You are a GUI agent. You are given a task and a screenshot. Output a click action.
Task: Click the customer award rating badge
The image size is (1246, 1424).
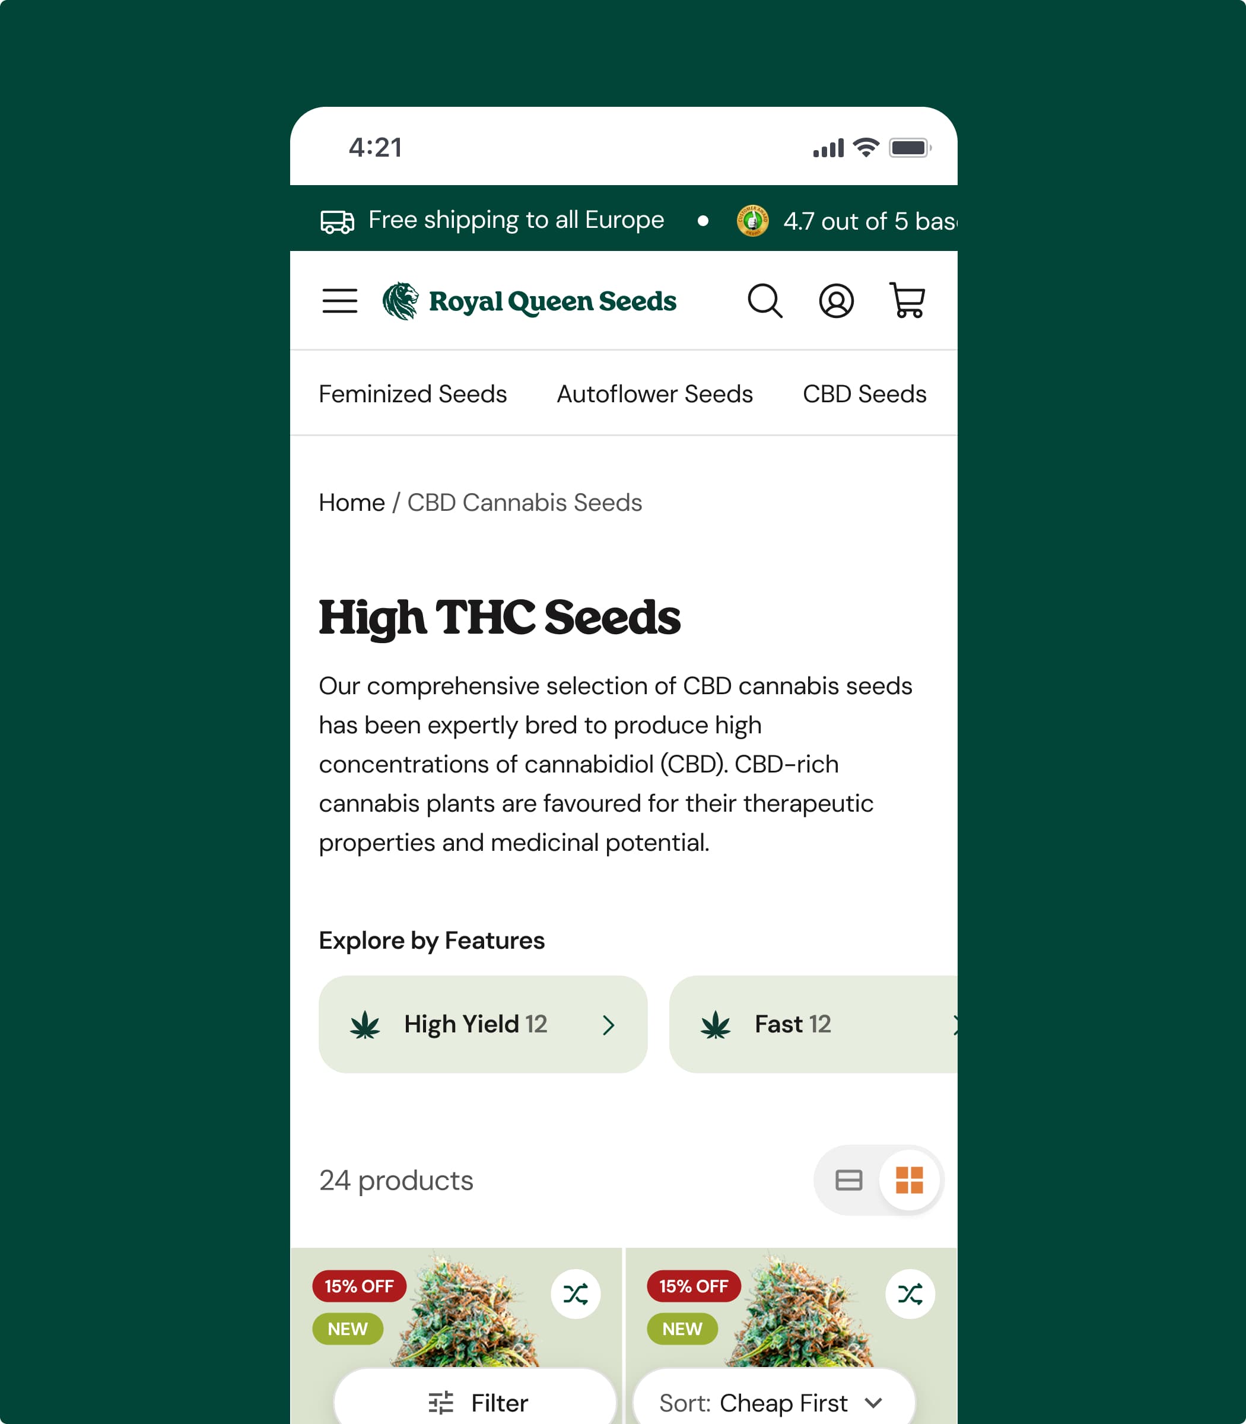752,220
